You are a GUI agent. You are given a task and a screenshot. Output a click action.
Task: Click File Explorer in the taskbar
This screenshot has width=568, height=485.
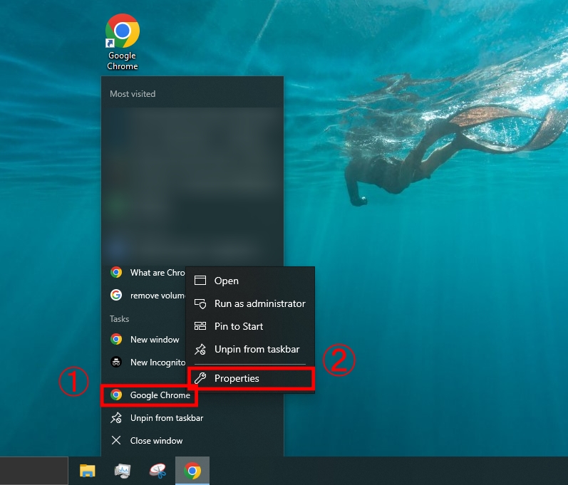pos(87,471)
